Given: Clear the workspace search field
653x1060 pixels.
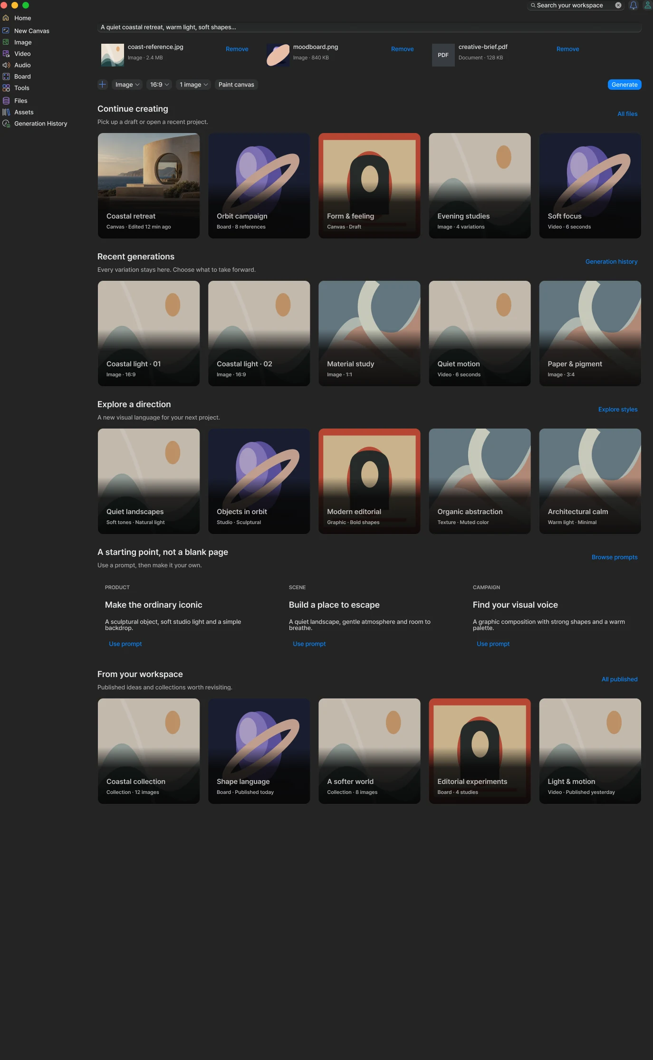Looking at the screenshot, I should (618, 5).
